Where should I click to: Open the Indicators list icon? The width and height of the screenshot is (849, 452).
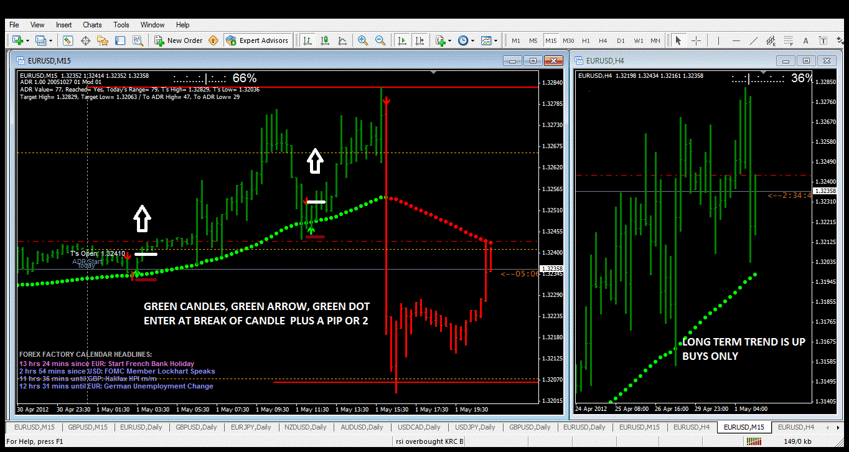pos(441,40)
